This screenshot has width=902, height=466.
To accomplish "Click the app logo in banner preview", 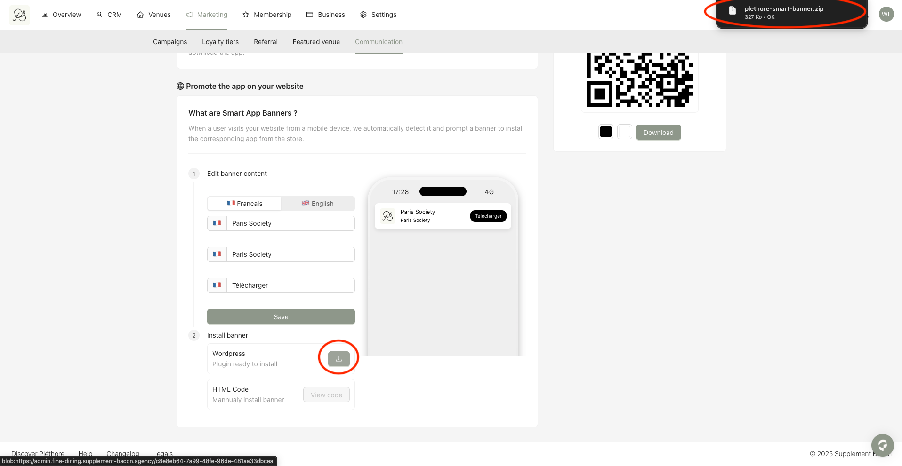I will [388, 216].
